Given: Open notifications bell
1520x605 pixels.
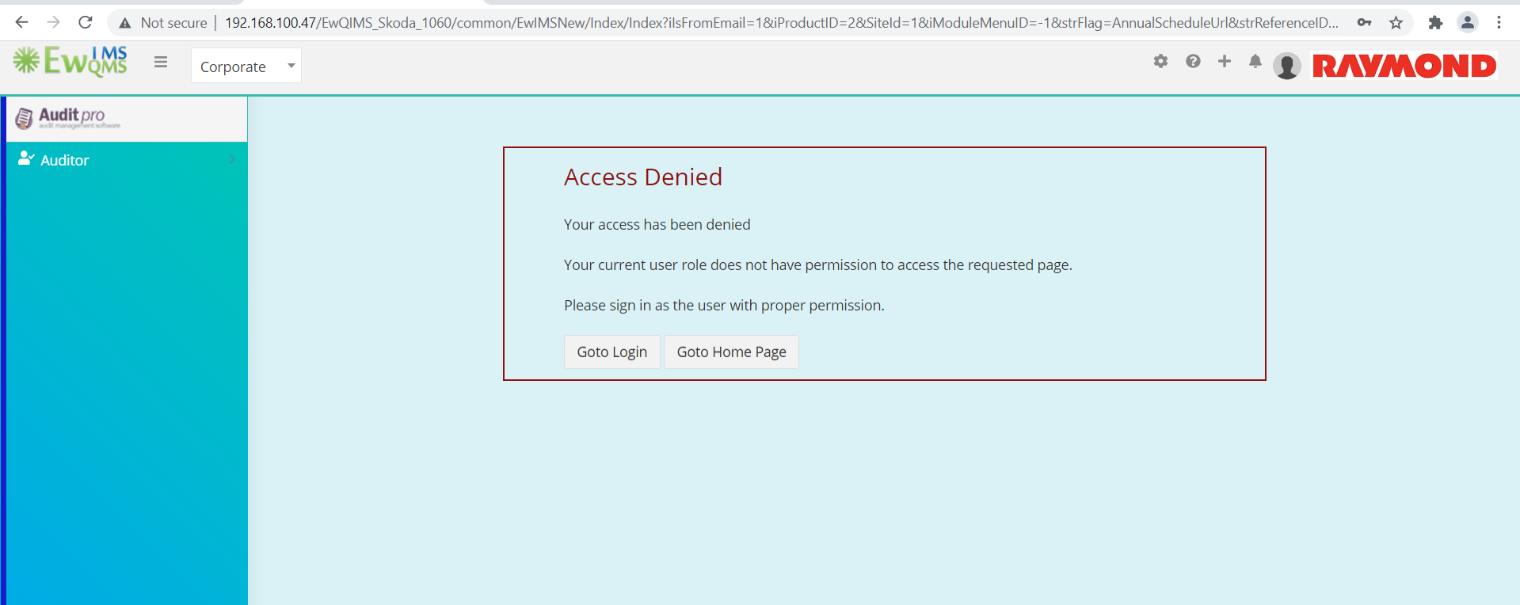Looking at the screenshot, I should coord(1255,61).
